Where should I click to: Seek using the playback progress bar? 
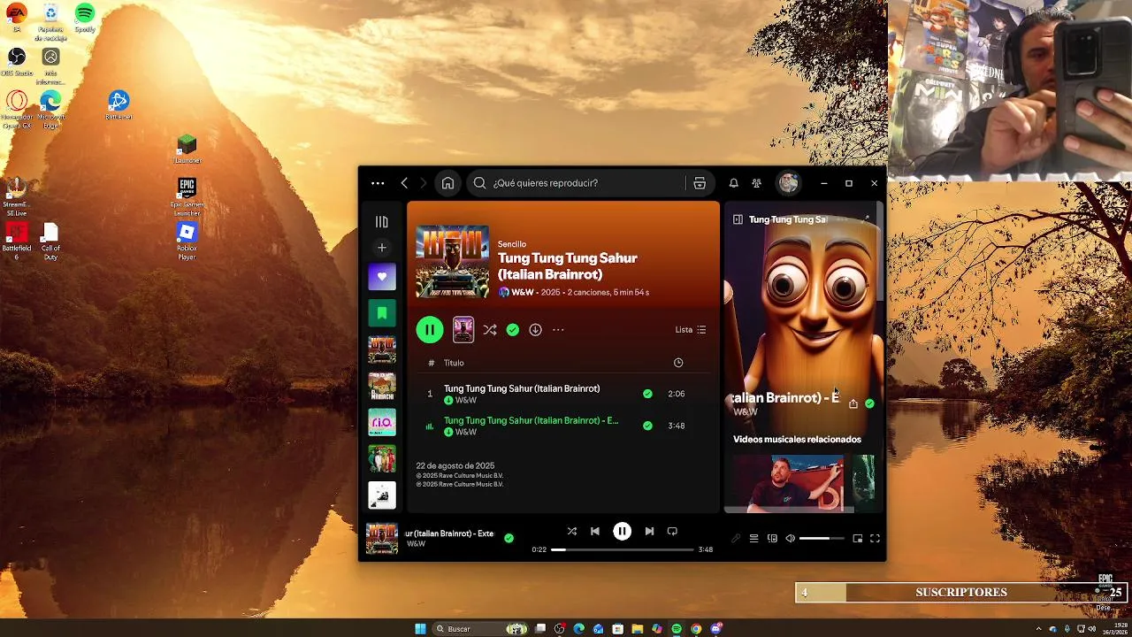click(x=623, y=549)
